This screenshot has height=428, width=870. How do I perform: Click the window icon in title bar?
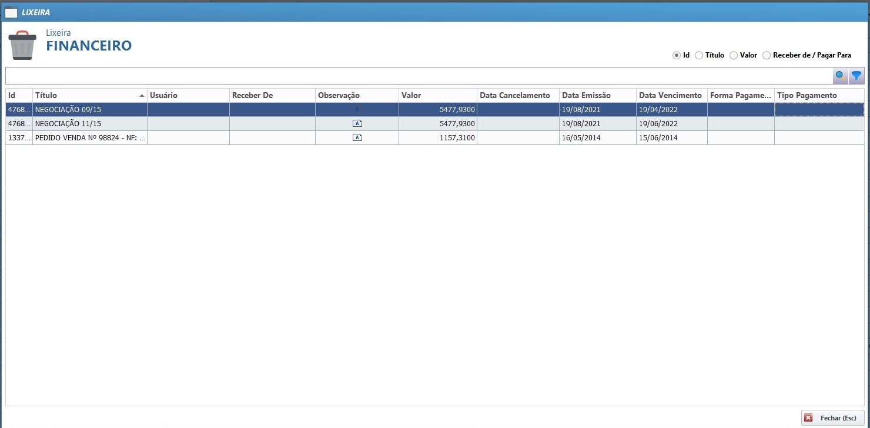pos(11,12)
